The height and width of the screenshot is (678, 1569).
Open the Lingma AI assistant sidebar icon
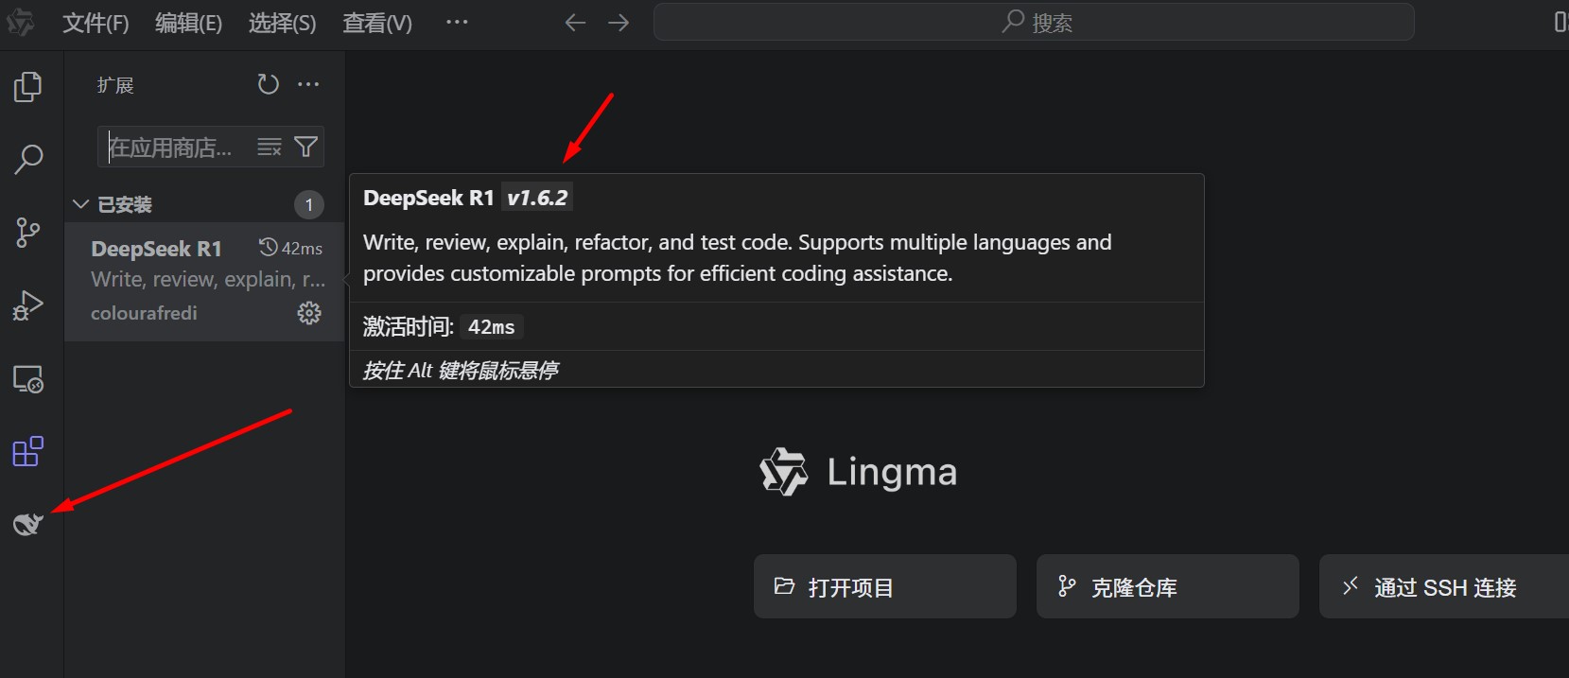point(27,524)
